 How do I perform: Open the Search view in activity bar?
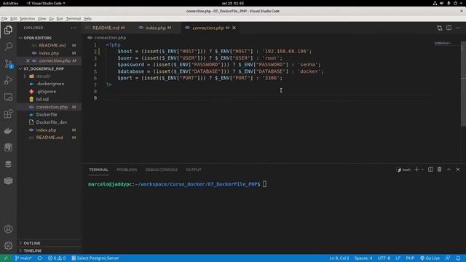(x=8, y=47)
